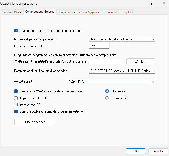Click the 'Prova encoder' button

35,122
